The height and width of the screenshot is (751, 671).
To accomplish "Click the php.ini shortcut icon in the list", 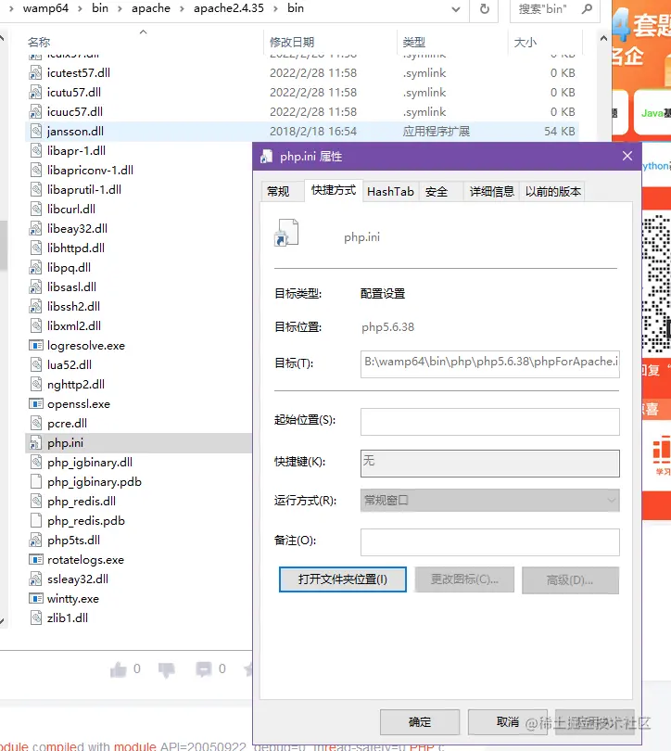I will point(35,442).
